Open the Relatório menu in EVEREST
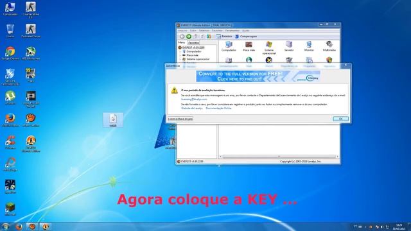 point(204,31)
